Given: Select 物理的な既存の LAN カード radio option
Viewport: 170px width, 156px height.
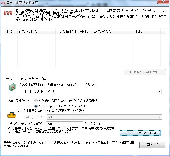Looking at the screenshot, I should (36, 101).
